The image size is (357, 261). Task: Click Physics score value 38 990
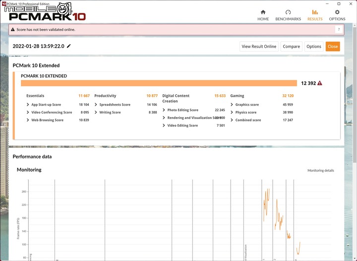(x=288, y=112)
